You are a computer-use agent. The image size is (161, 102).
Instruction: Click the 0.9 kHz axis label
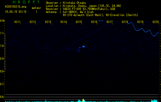coord(2,59)
